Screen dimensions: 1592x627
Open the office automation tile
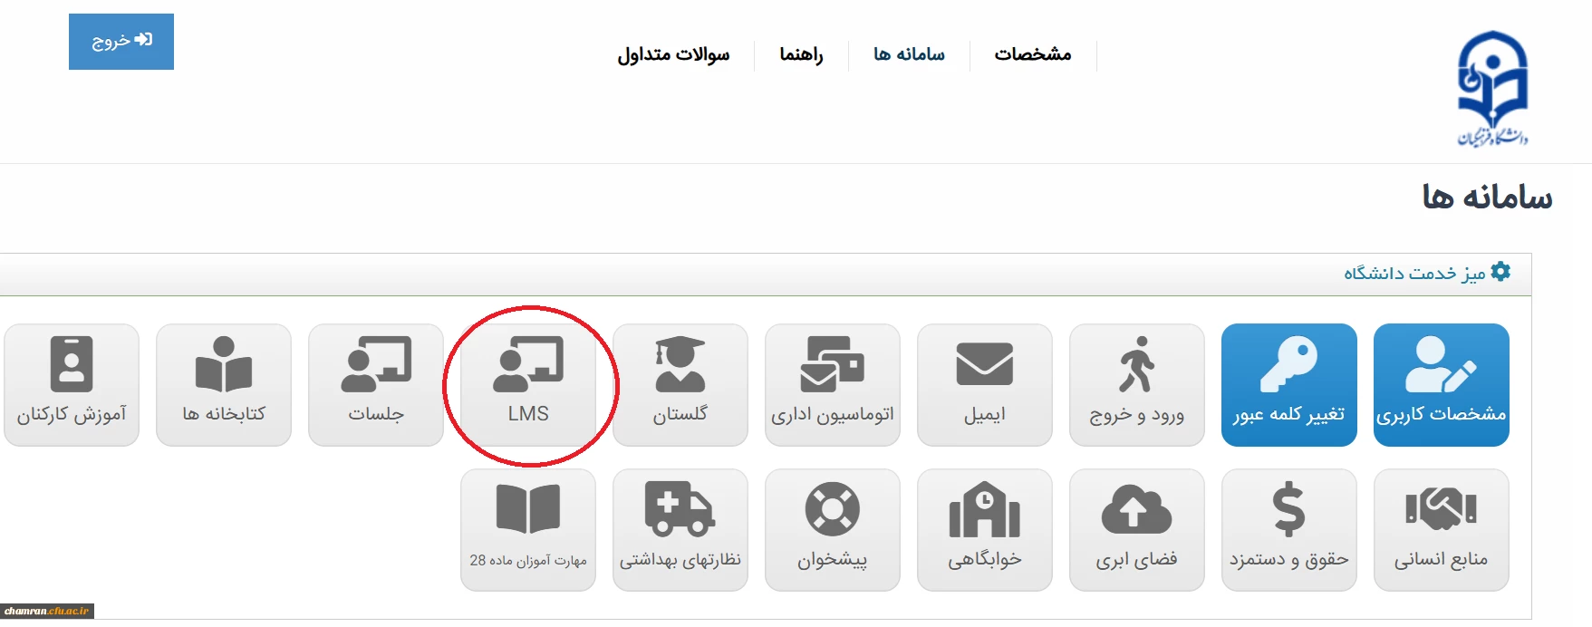coord(833,385)
